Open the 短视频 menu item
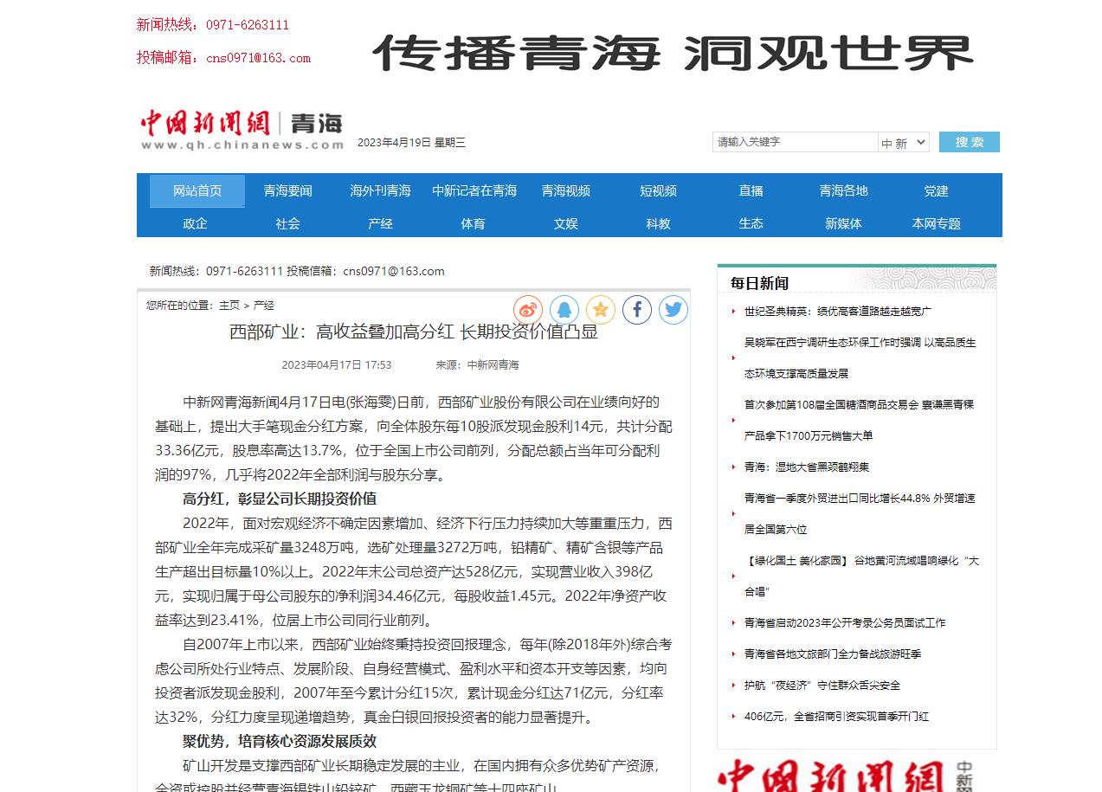1102x792 pixels. point(659,191)
